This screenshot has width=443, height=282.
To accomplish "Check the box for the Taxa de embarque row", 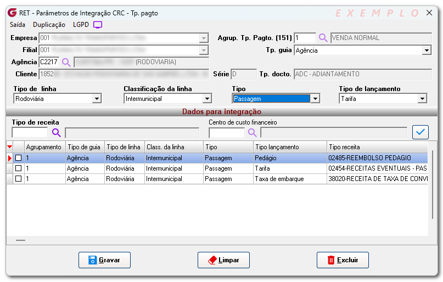I will pos(18,179).
